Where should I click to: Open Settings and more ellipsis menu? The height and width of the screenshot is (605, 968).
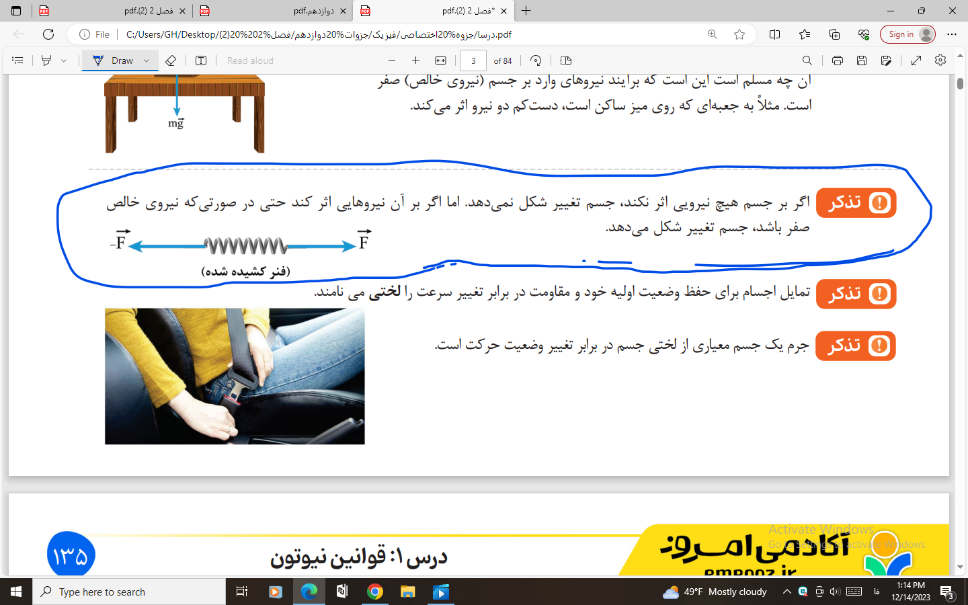(x=951, y=34)
